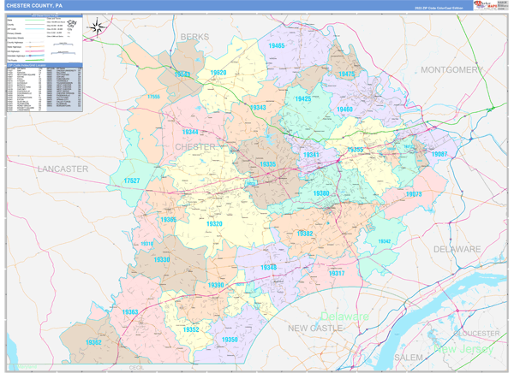Click the LANCASTER county label
The width and height of the screenshot is (514, 373).
pyautogui.click(x=63, y=169)
